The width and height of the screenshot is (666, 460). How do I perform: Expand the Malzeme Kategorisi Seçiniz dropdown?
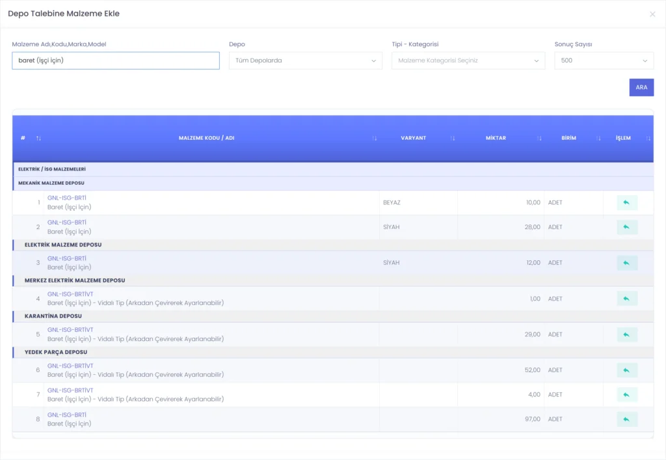tap(468, 61)
